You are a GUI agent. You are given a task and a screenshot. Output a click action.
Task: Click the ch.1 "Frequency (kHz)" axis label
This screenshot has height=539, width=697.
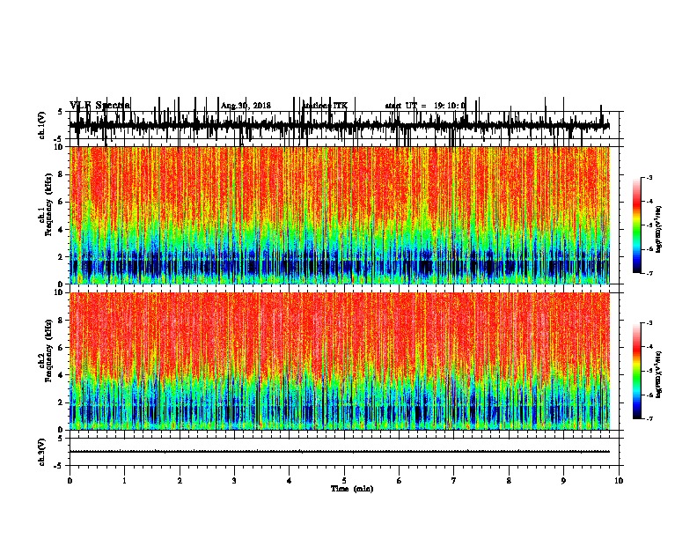[x=48, y=204]
